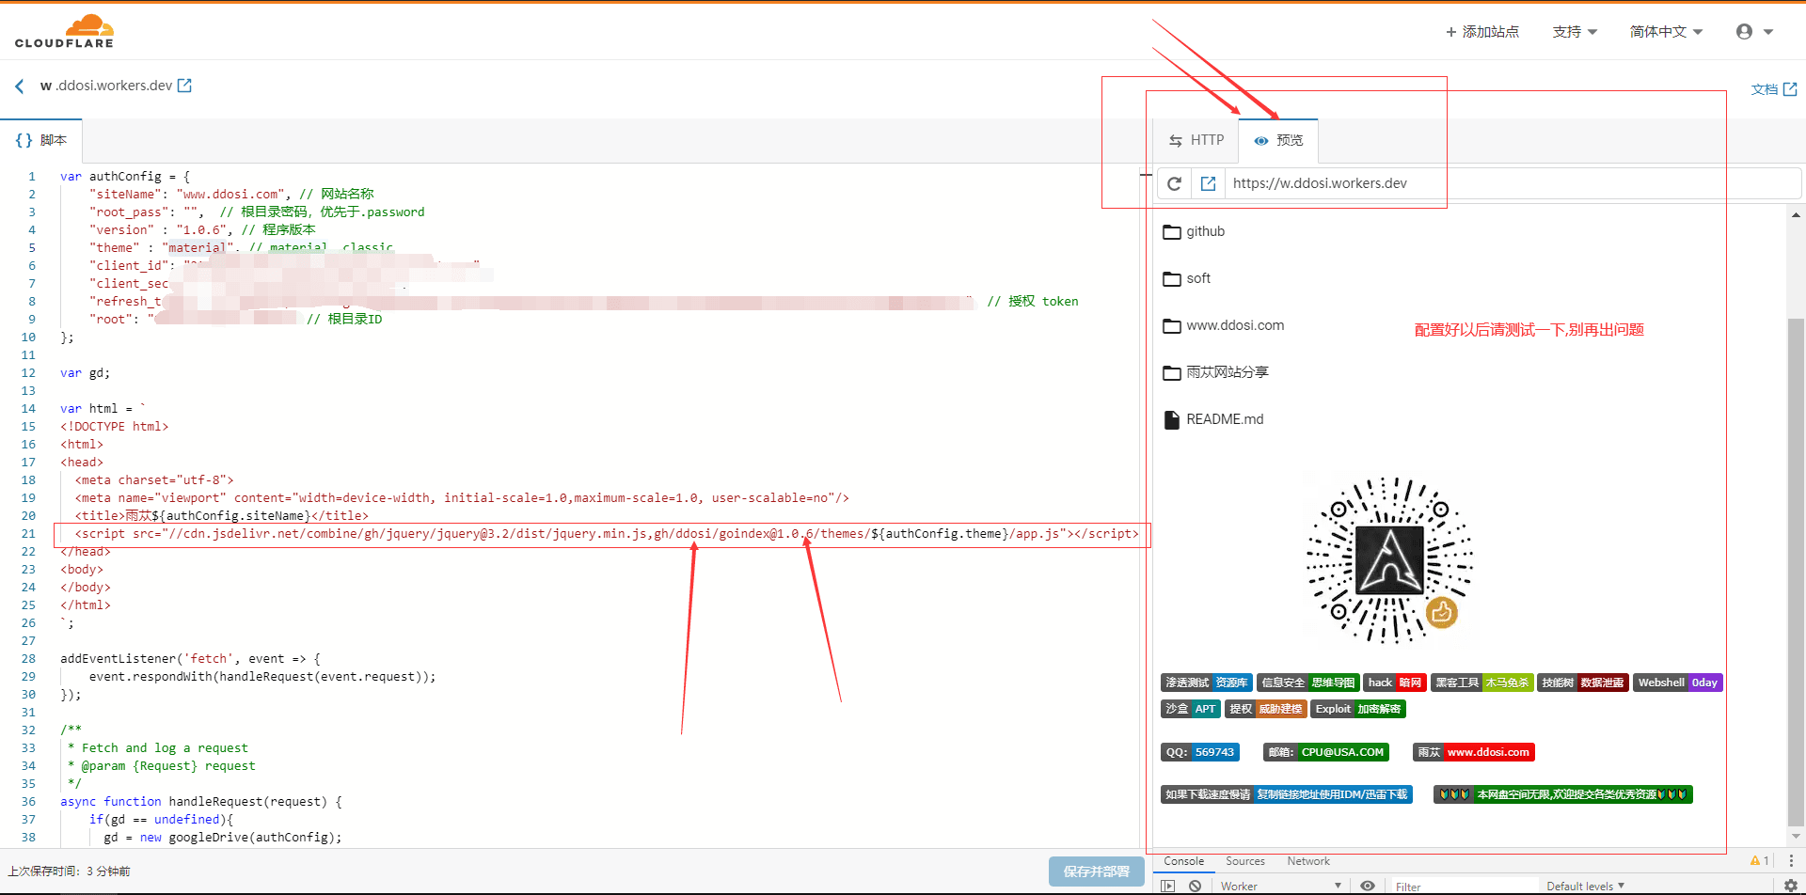Expand the 支持 dropdown
Image resolution: width=1806 pixels, height=895 pixels.
pyautogui.click(x=1575, y=32)
